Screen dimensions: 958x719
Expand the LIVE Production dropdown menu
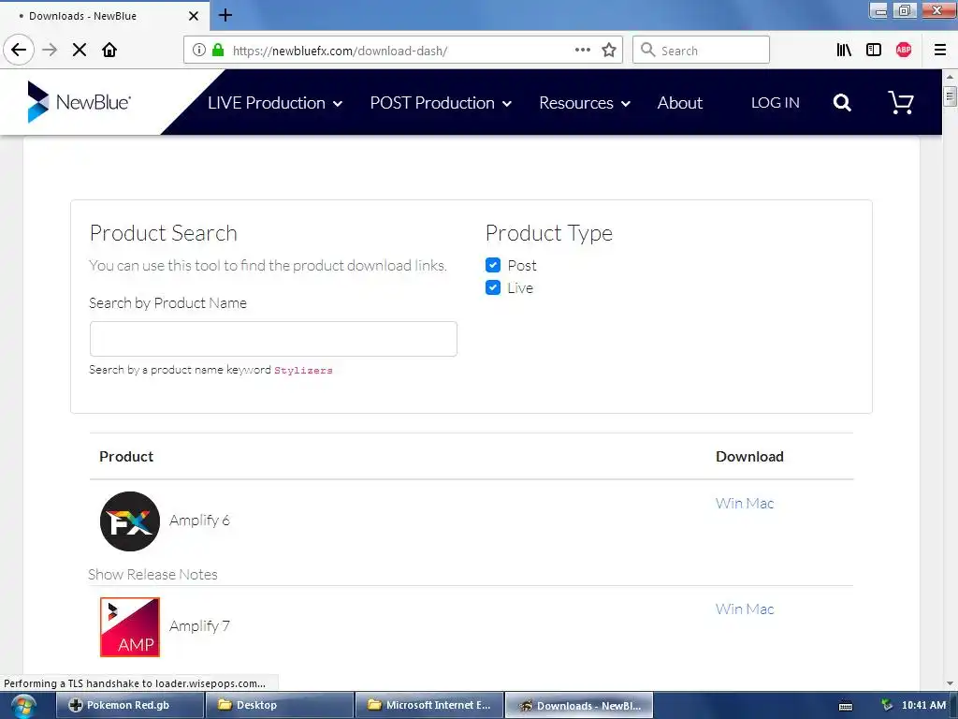[x=274, y=103]
